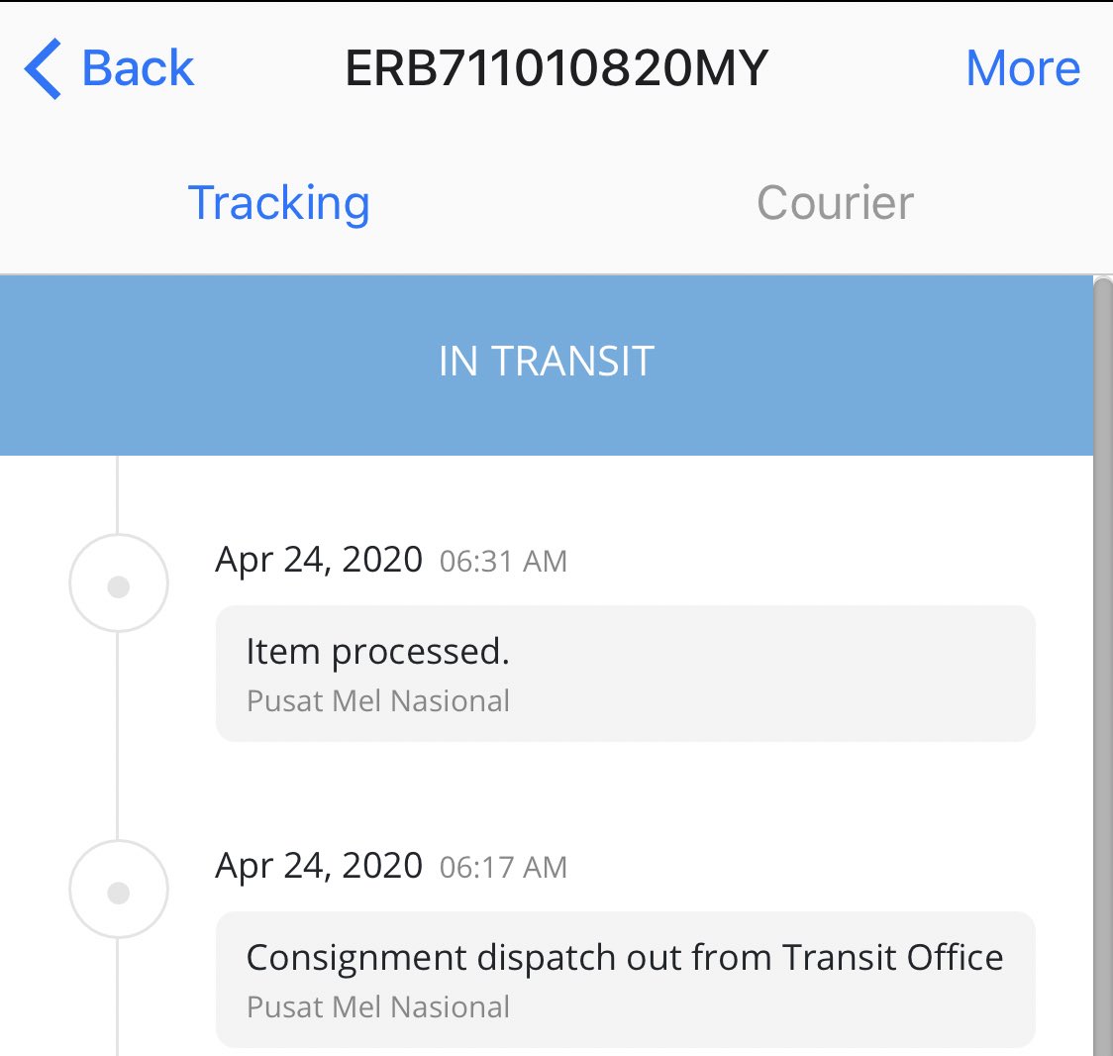Viewport: 1113px width, 1056px height.
Task: Click Pusat Mel Nasional under Consignment dispatch
Action: point(377,1007)
